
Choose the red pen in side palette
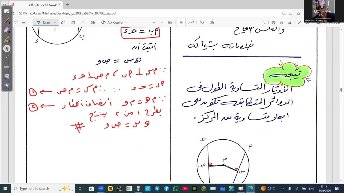click(7, 21)
